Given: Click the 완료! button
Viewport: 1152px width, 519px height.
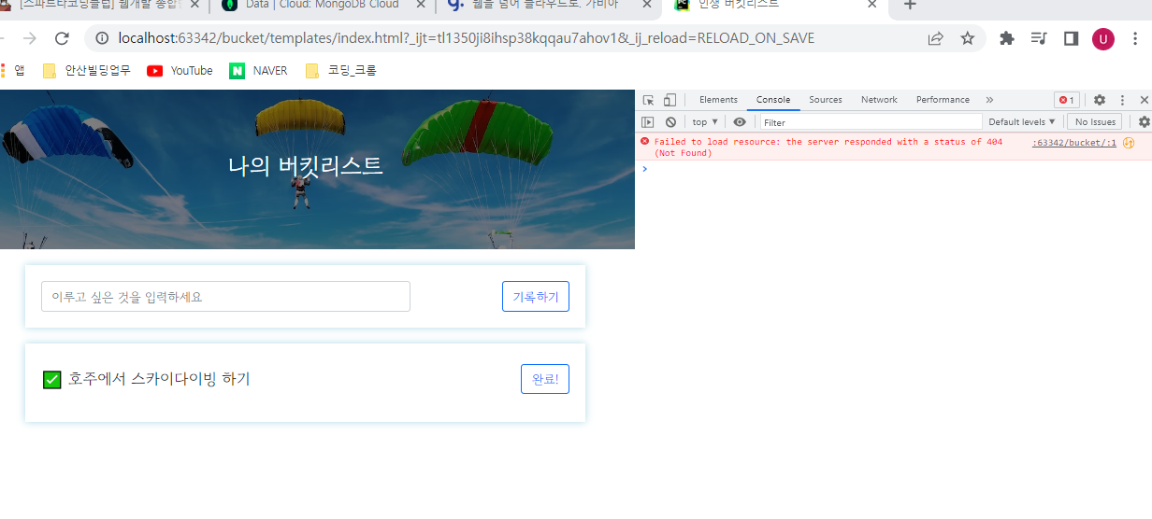Looking at the screenshot, I should [x=545, y=379].
